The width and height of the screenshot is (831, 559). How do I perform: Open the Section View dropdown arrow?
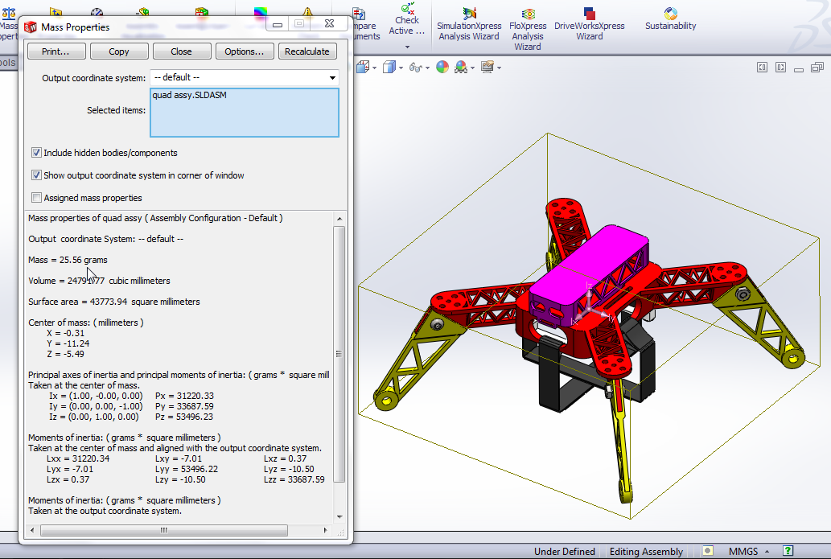375,68
